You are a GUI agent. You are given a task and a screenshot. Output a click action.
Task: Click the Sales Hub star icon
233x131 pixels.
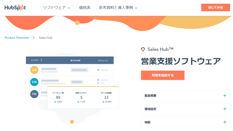click(x=143, y=50)
